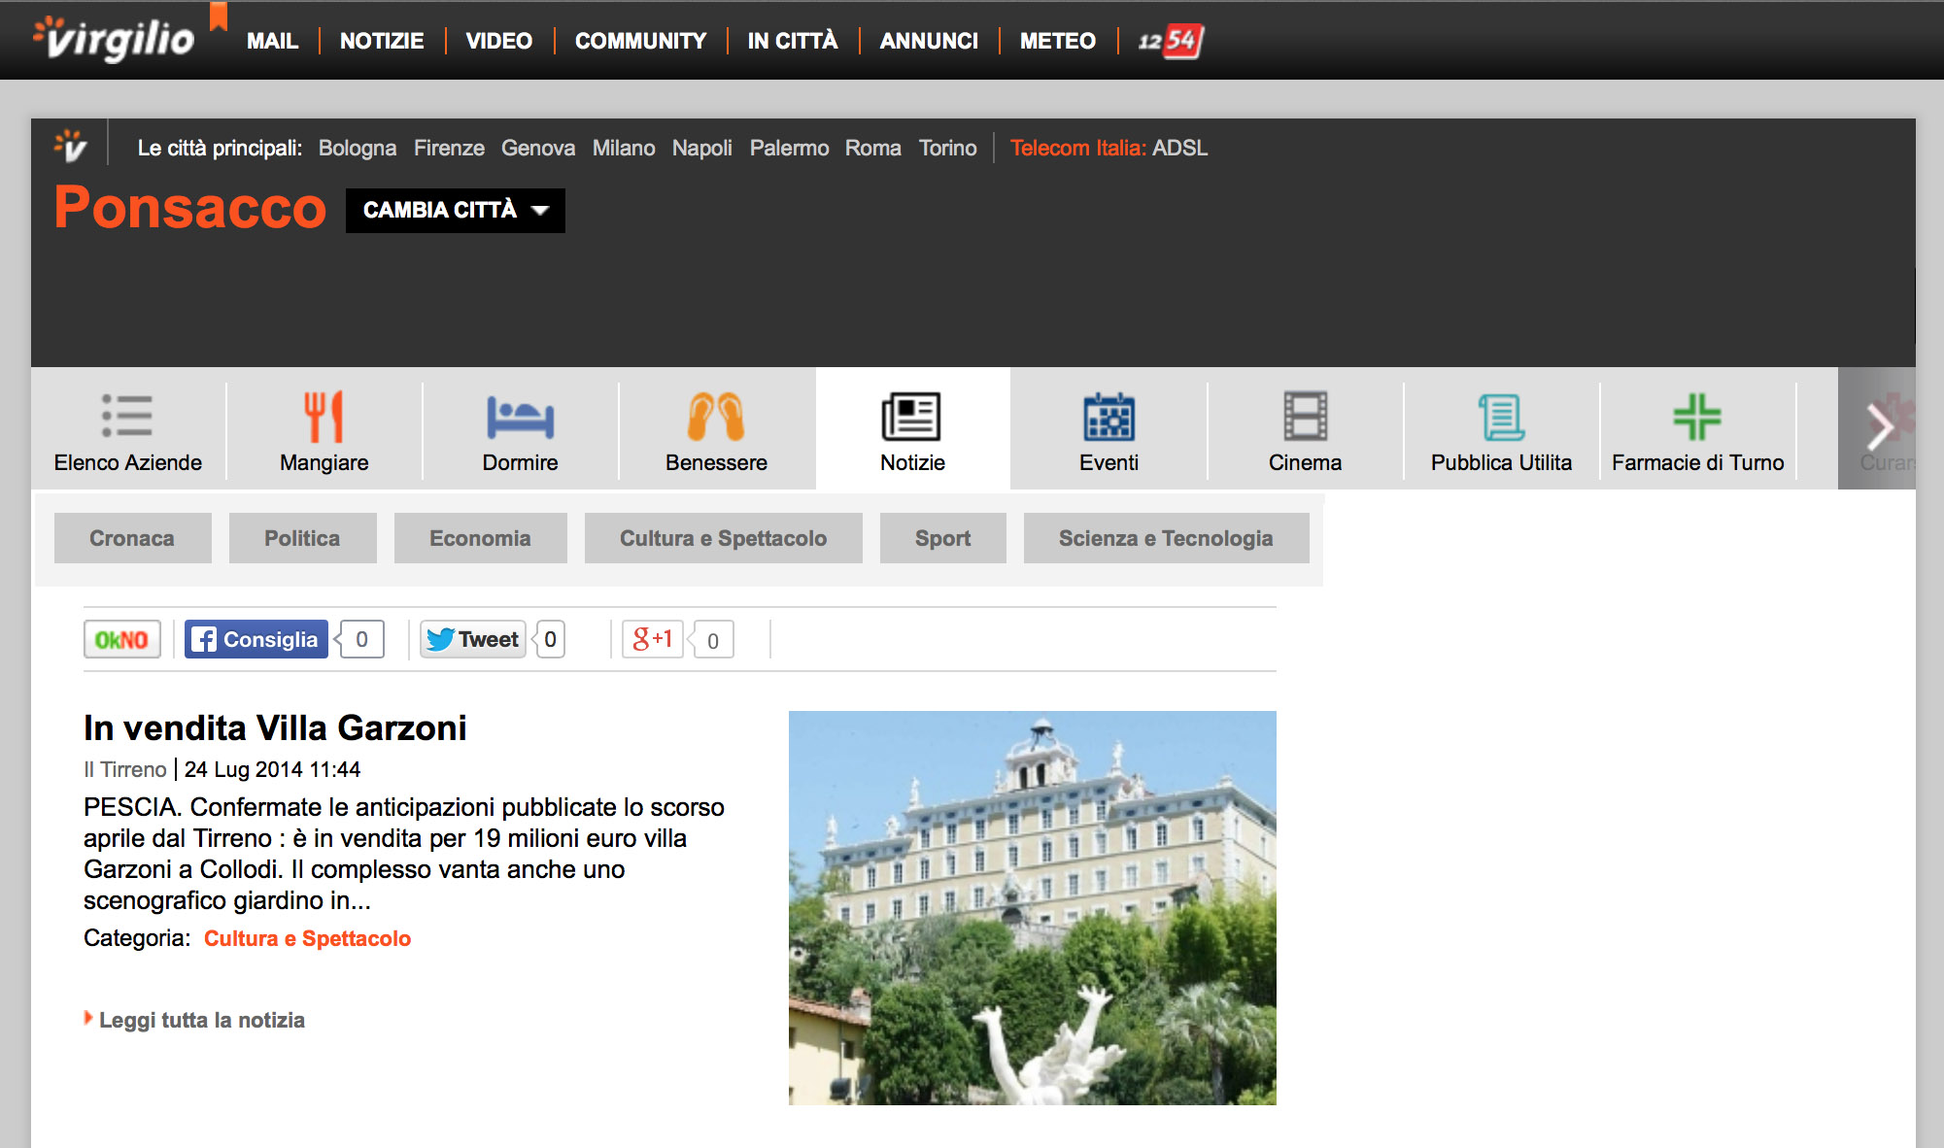Viewport: 1944px width, 1148px height.
Task: Switch to the Politica news tab
Action: pos(302,538)
